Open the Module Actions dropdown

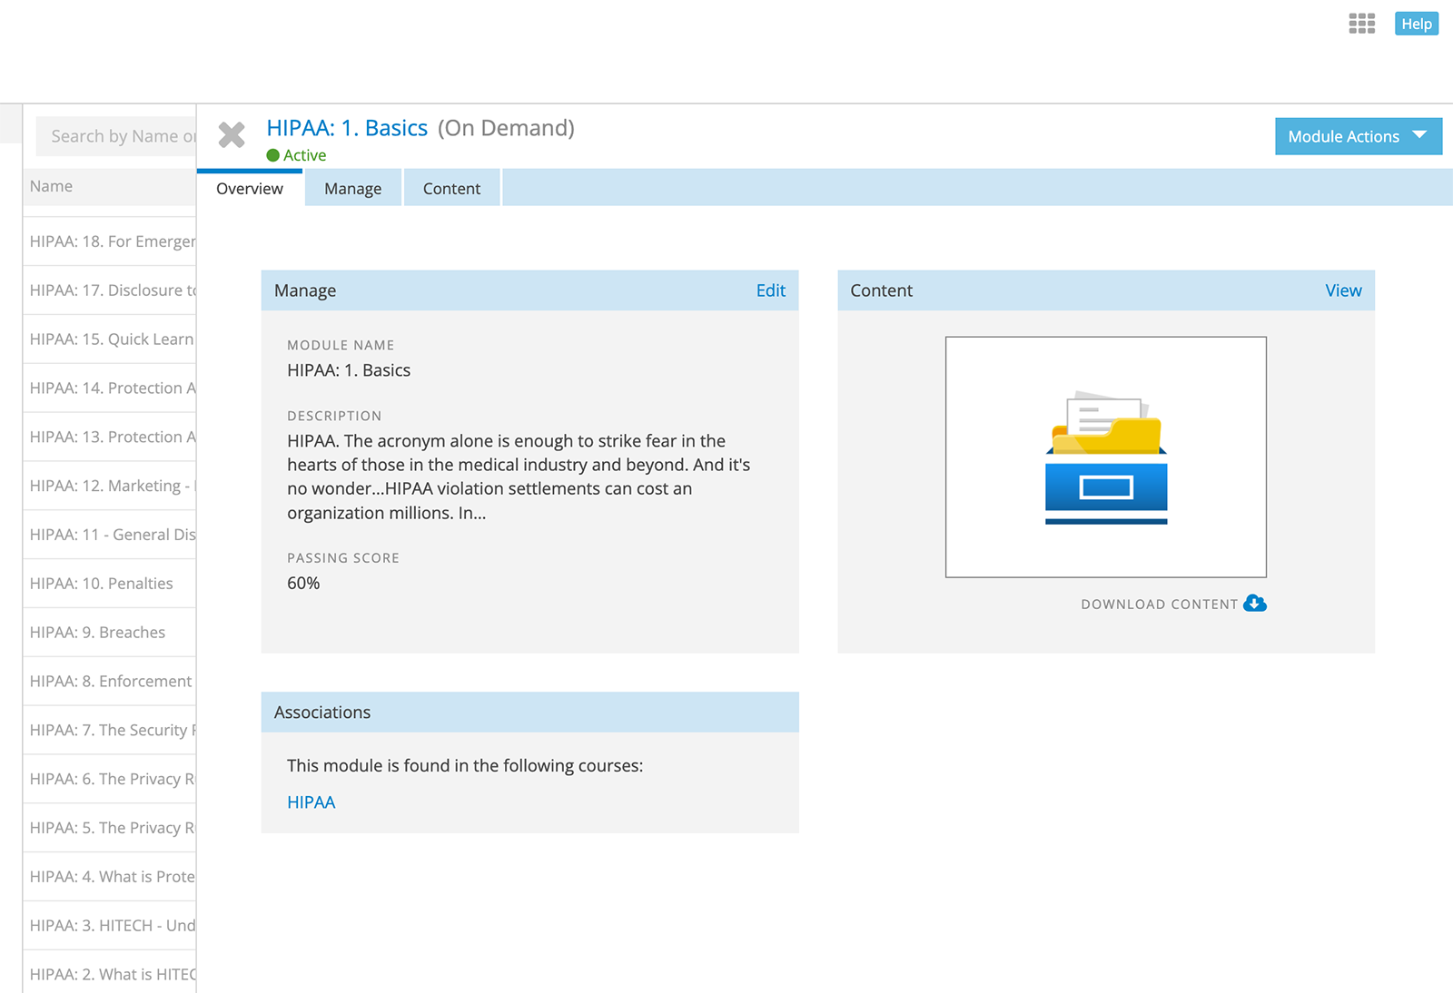(x=1358, y=136)
